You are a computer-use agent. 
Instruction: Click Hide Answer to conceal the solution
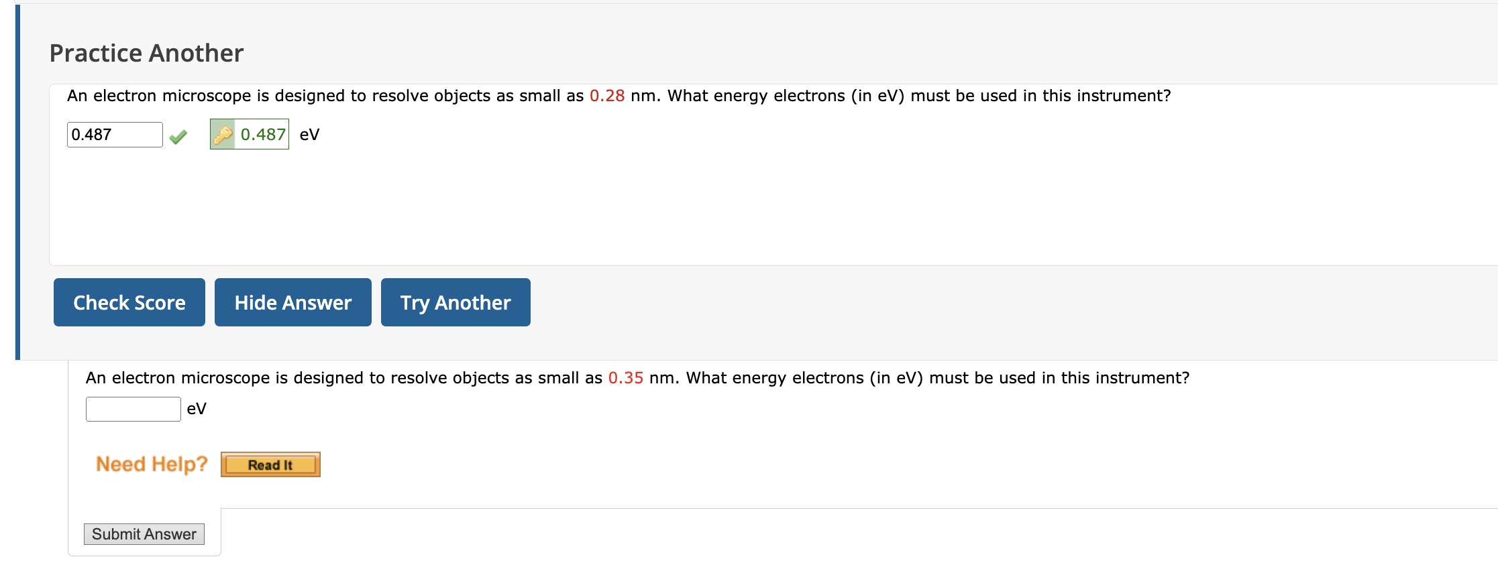pyautogui.click(x=292, y=302)
